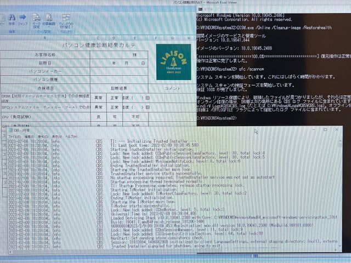Click the customer name (お客様名称) cell
Screen dimensions: 351x263
[45, 55]
